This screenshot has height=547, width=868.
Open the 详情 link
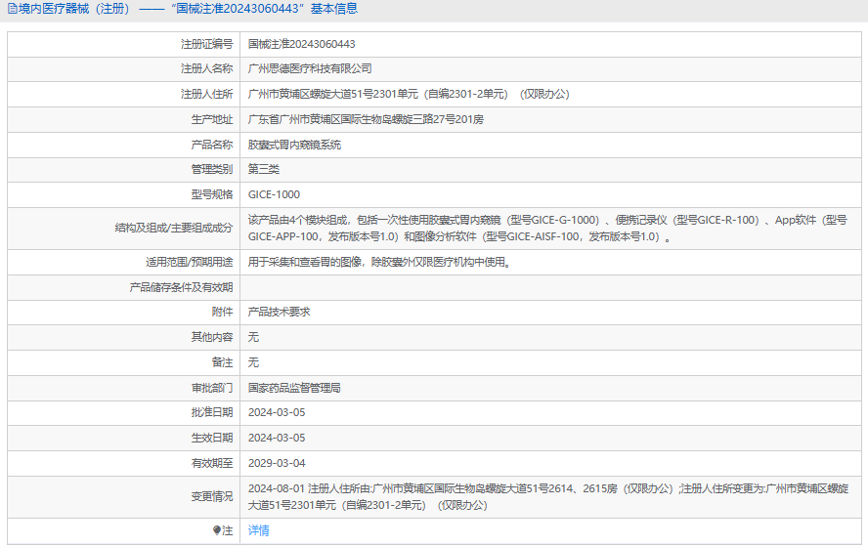258,530
